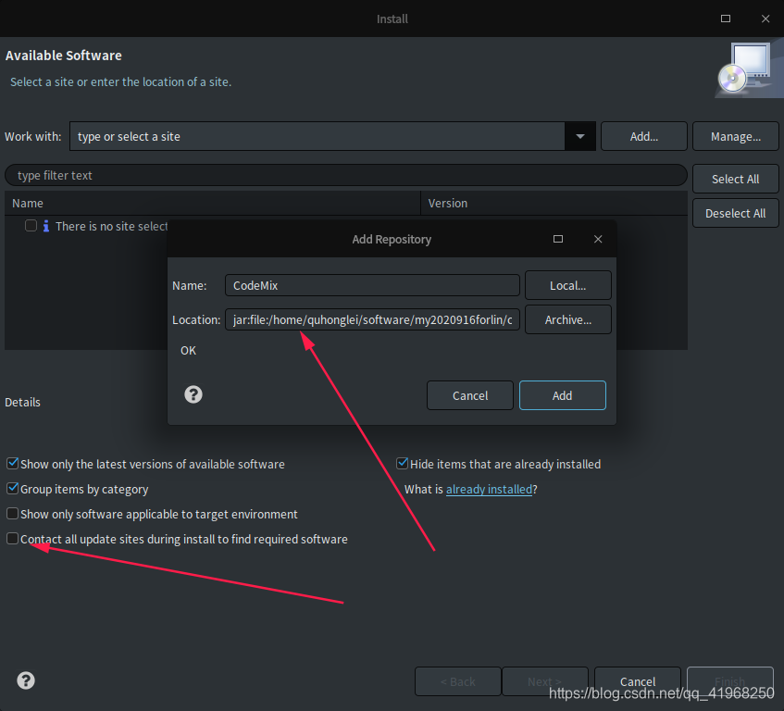Confirm the repository by clicking Add

(562, 394)
